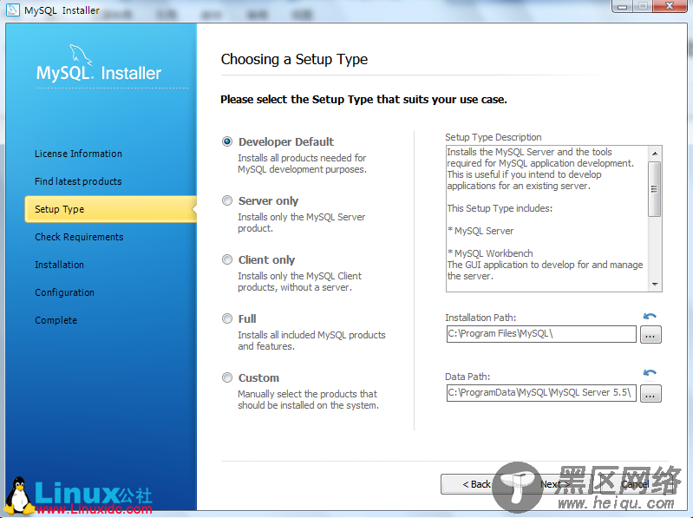This screenshot has width=693, height=518.
Task: Click the Cancel button
Action: click(635, 484)
